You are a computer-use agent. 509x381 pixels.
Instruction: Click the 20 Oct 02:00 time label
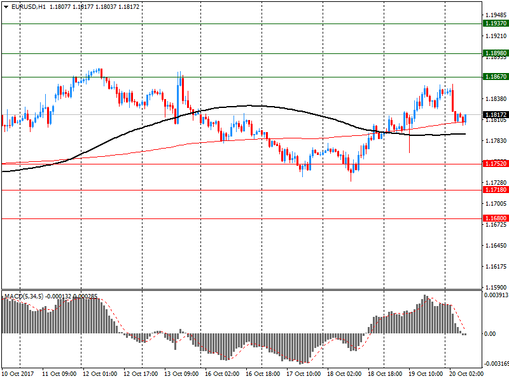click(466, 374)
